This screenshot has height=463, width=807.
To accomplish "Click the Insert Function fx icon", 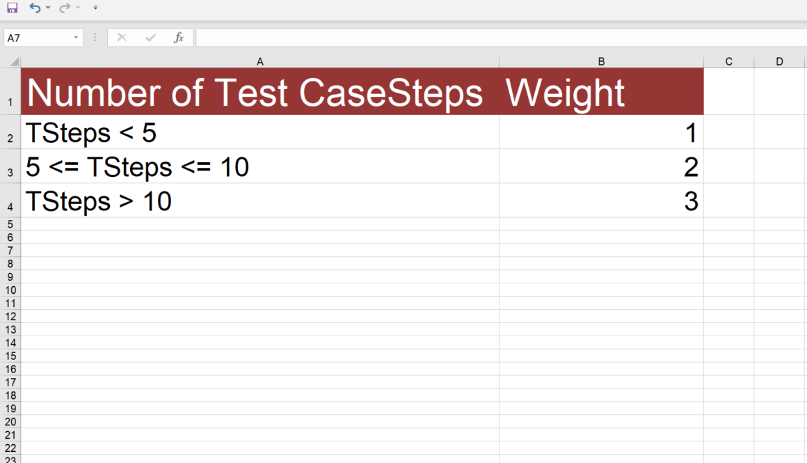I will (x=179, y=38).
